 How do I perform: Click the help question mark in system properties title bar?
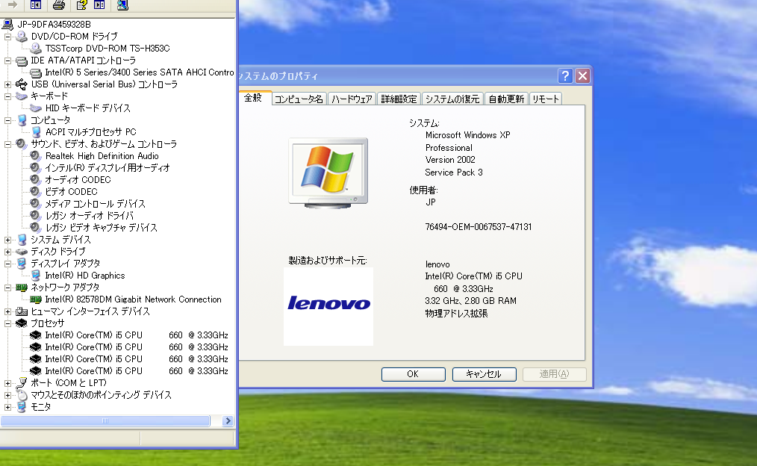[x=565, y=76]
